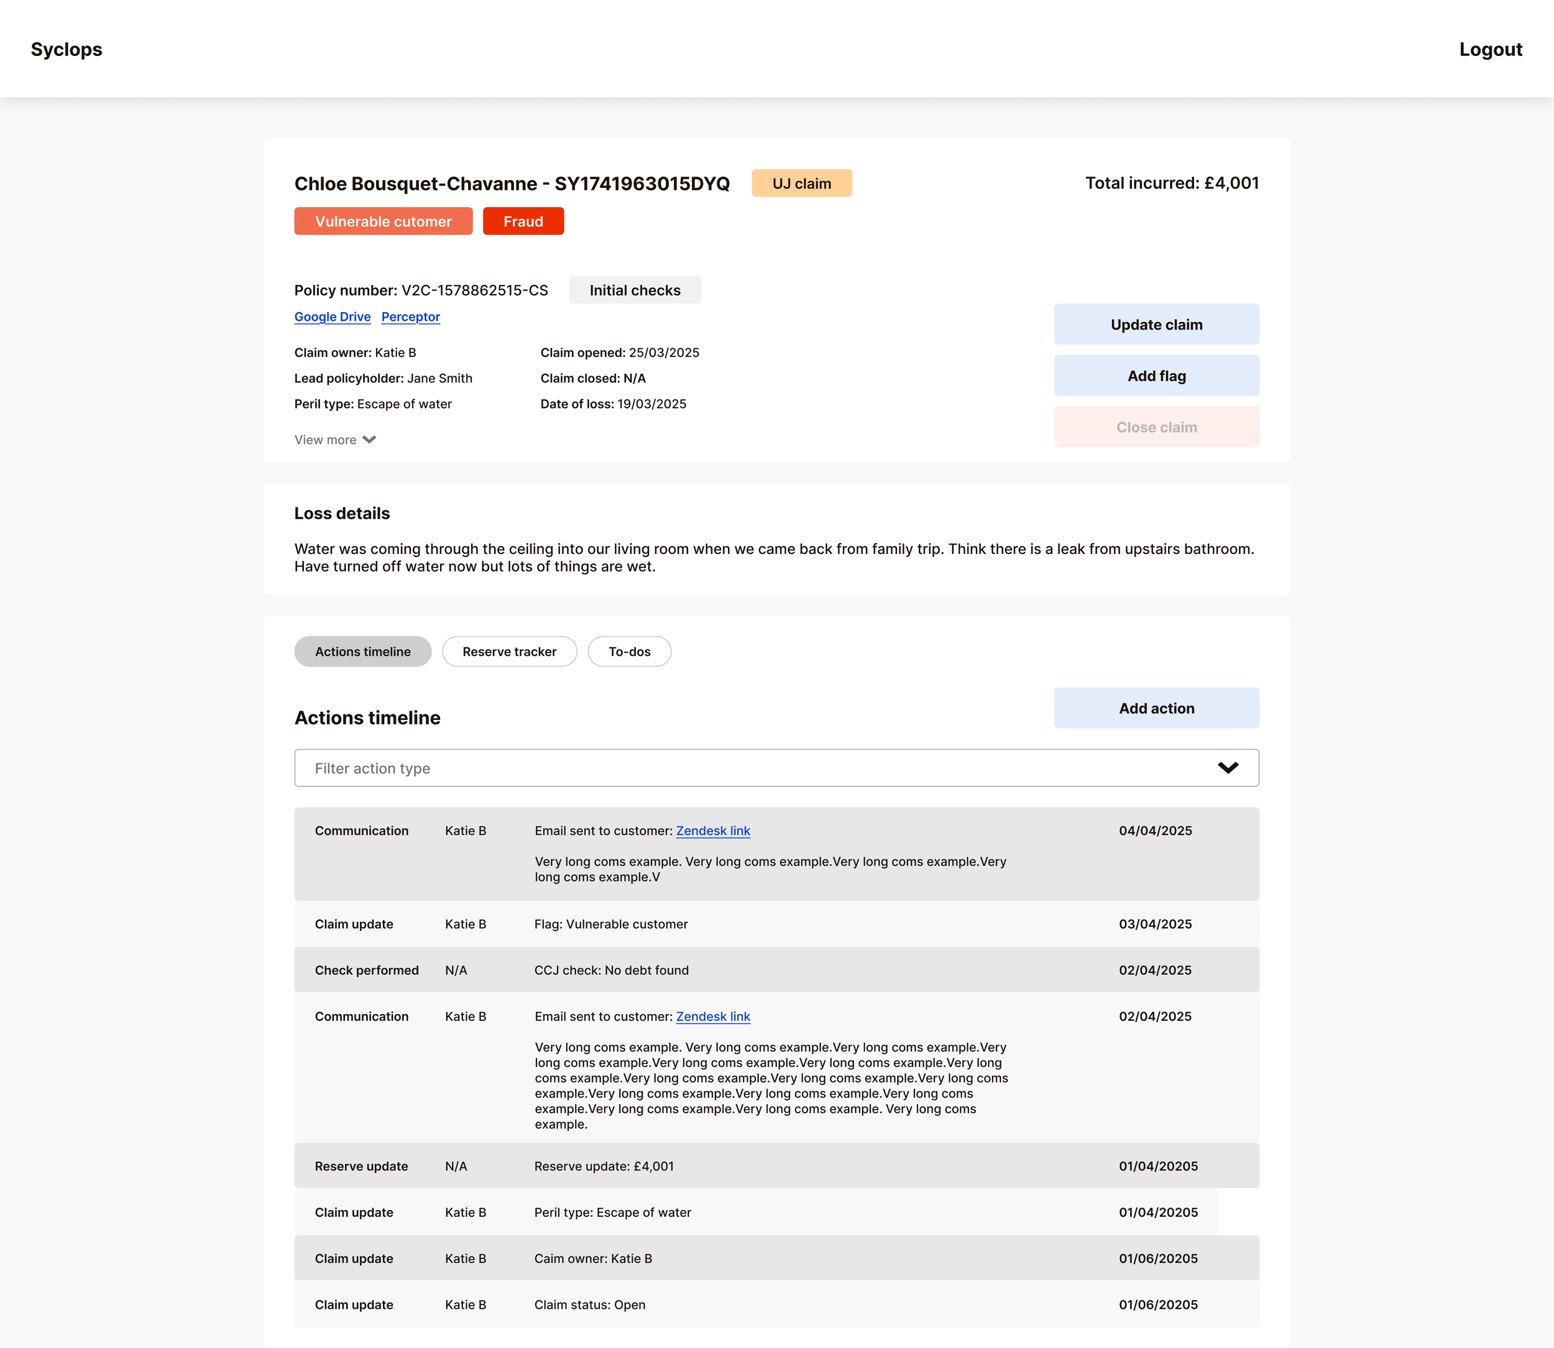1554x1348 pixels.
Task: Click the Add action button
Action: pos(1156,708)
